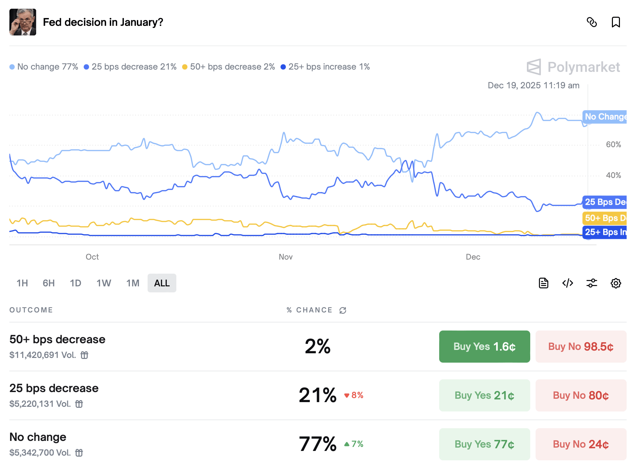Copy the market link icon
This screenshot has width=634, height=465.
click(592, 22)
